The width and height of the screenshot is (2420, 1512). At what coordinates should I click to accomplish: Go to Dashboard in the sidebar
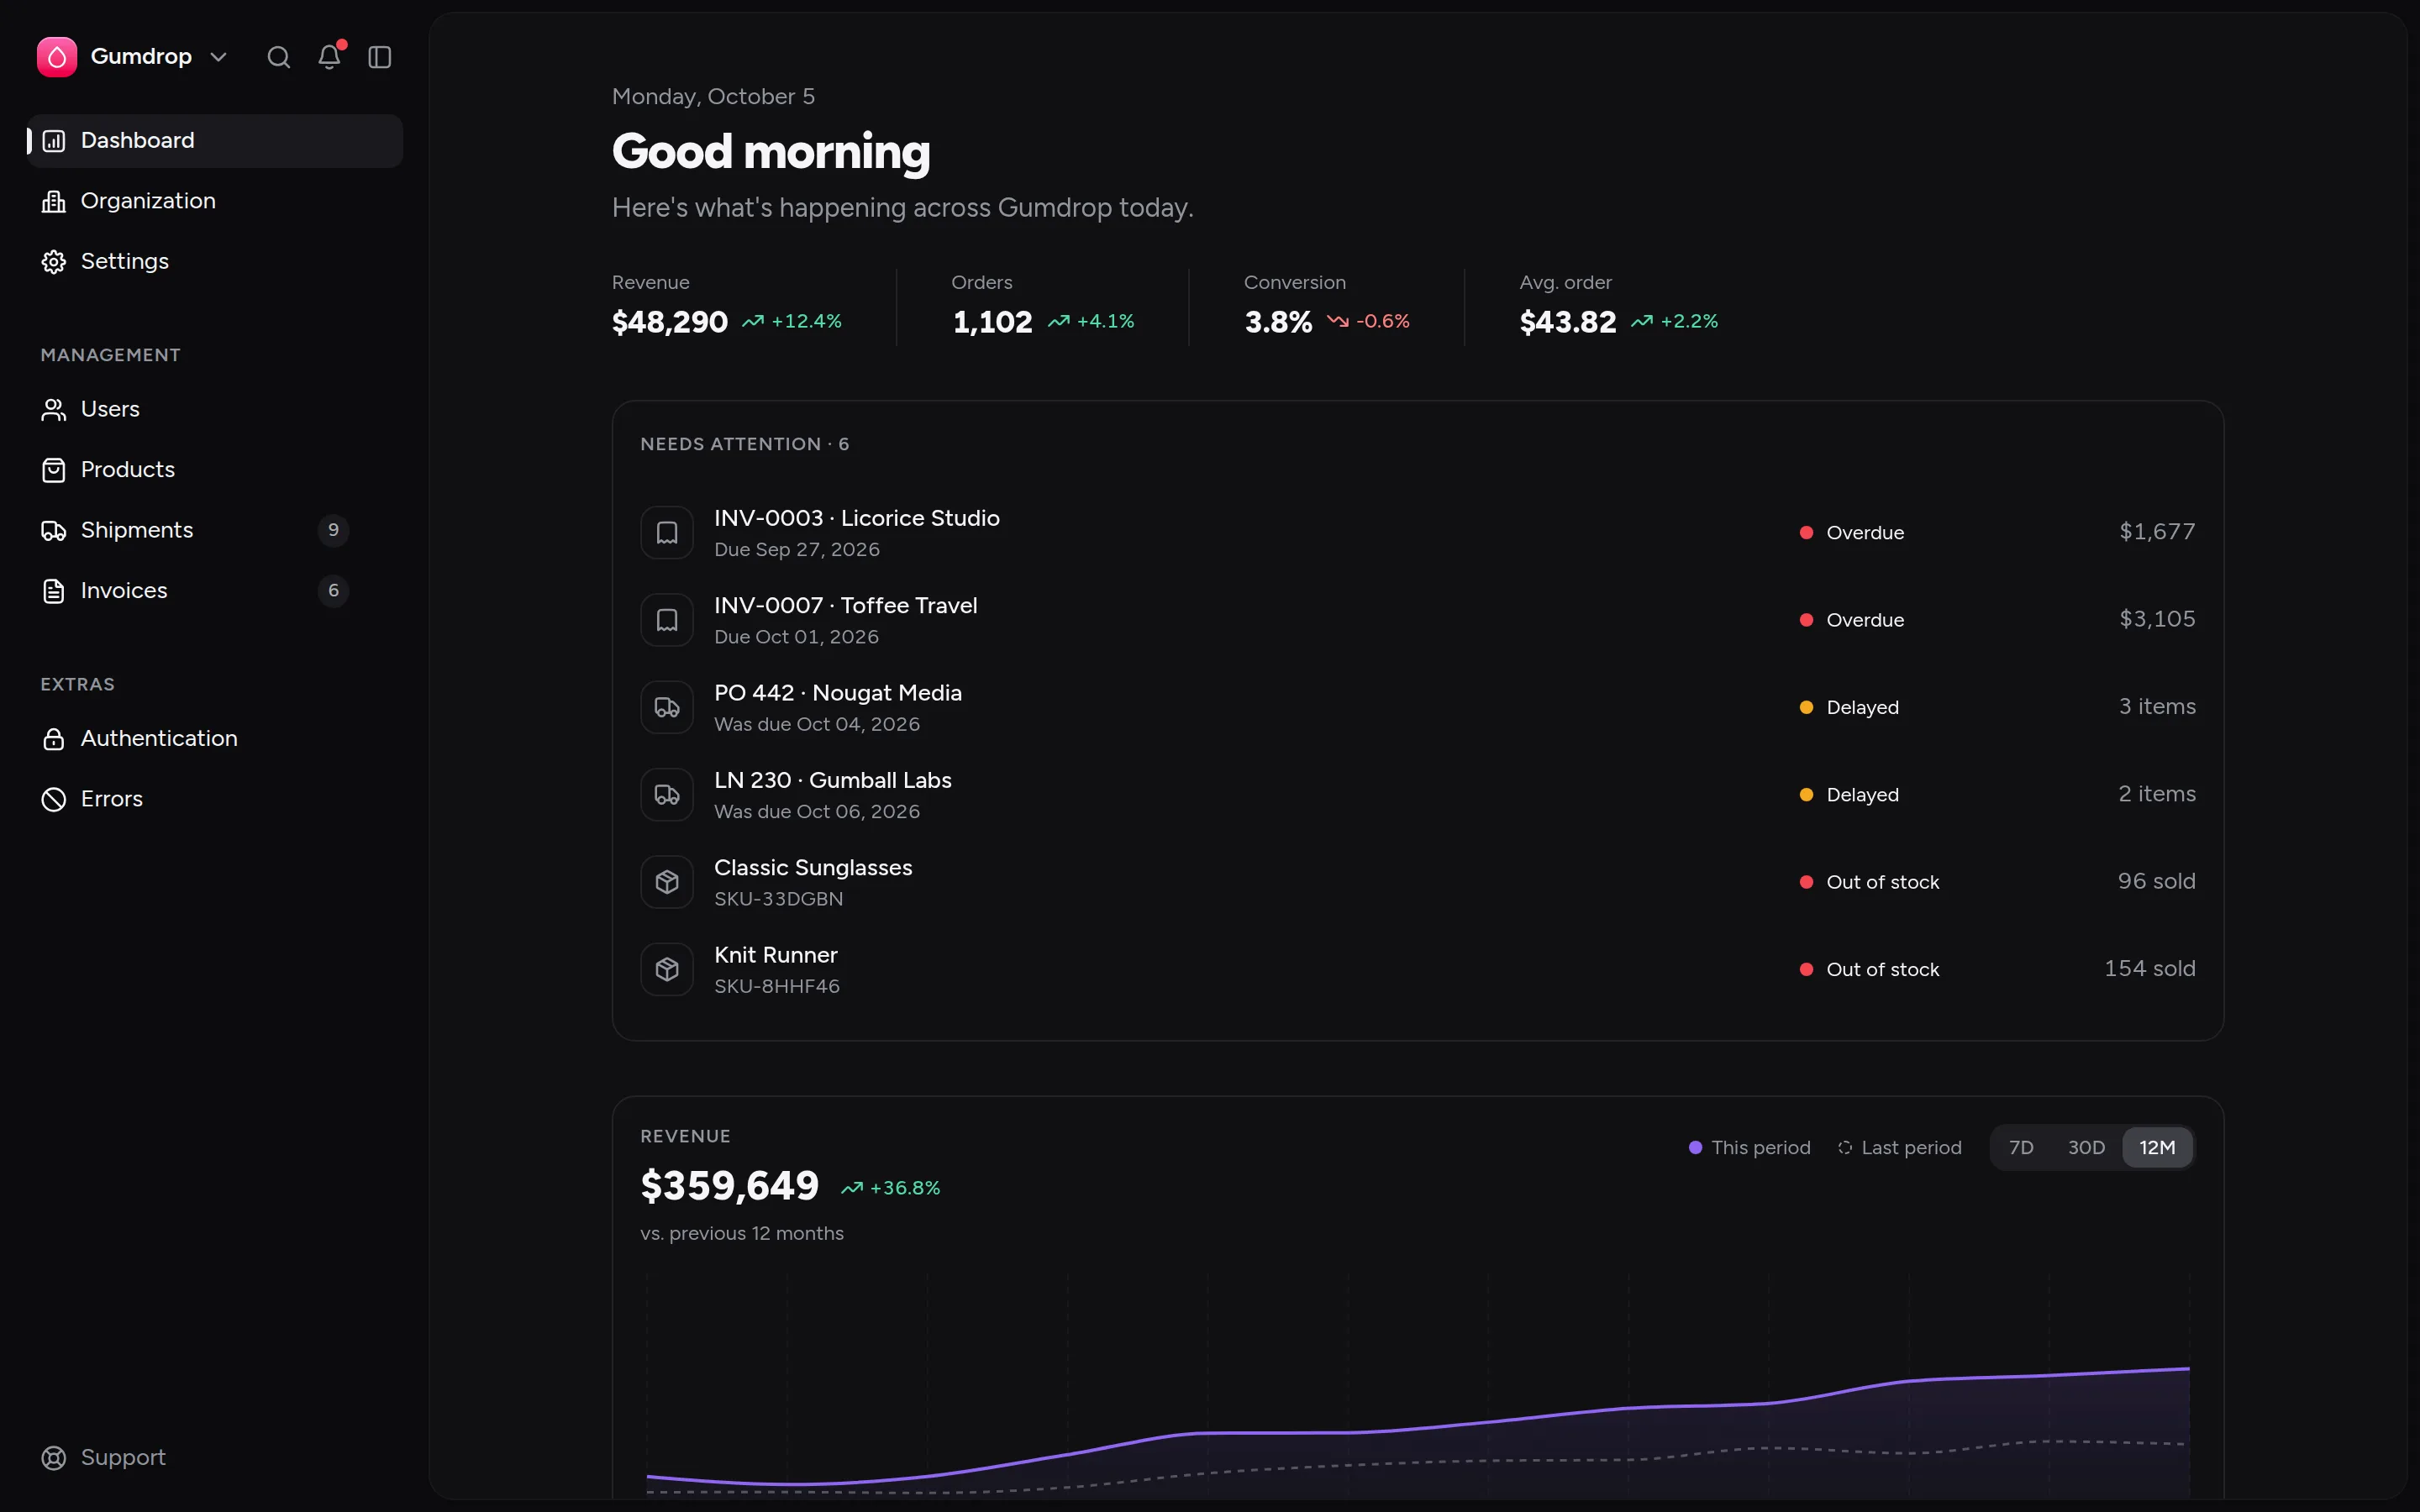pyautogui.click(x=215, y=141)
